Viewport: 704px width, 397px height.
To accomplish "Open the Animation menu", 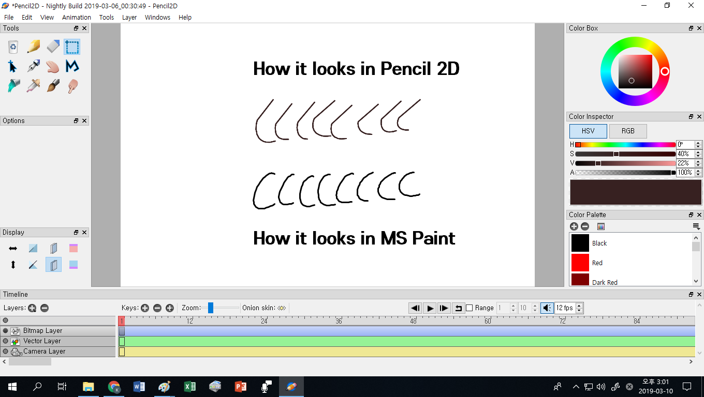I will click(77, 17).
